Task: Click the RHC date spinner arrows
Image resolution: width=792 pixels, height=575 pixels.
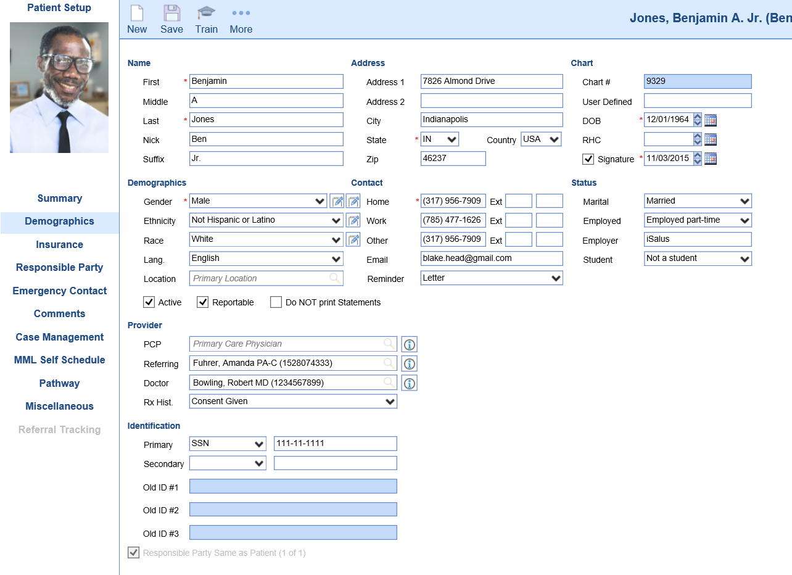Action: click(697, 139)
